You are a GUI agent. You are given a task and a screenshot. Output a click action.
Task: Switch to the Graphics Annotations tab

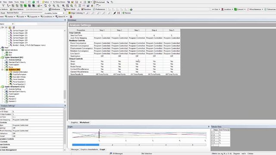coord(89,149)
